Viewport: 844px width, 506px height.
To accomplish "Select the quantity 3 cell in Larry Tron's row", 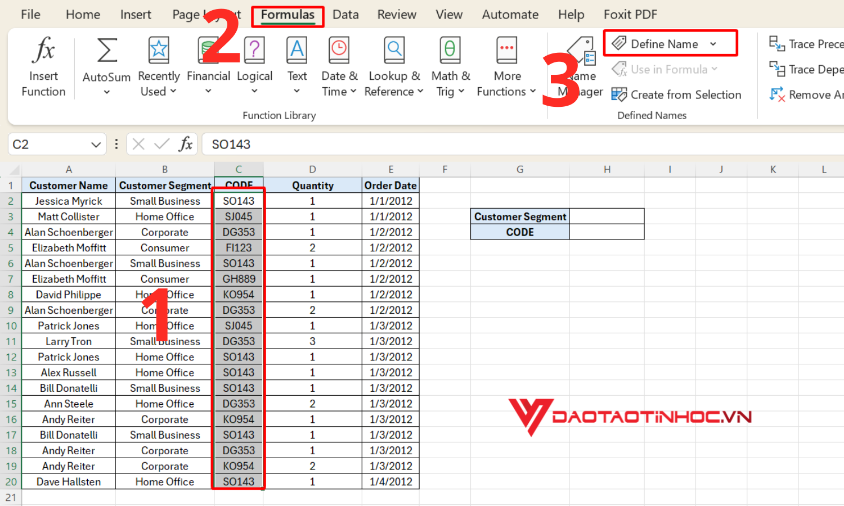I will click(312, 341).
